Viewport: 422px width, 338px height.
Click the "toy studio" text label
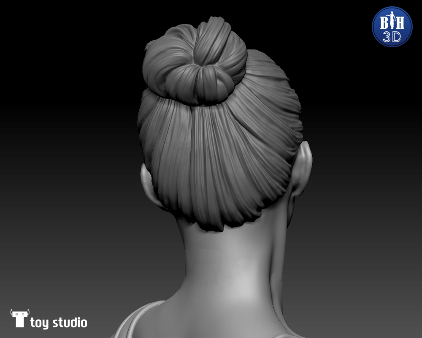[x=59, y=323]
